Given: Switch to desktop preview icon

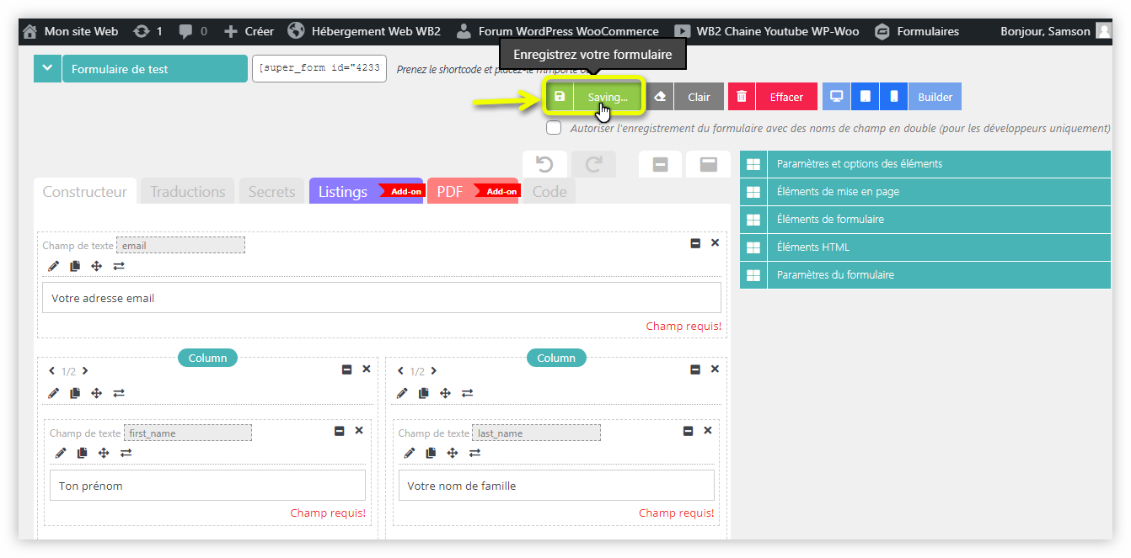Looking at the screenshot, I should point(837,97).
